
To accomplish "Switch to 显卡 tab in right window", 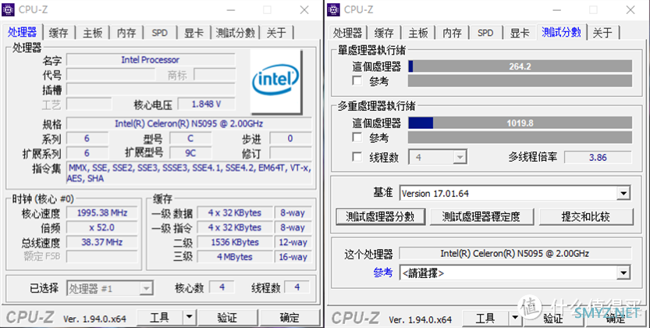I will [x=520, y=33].
